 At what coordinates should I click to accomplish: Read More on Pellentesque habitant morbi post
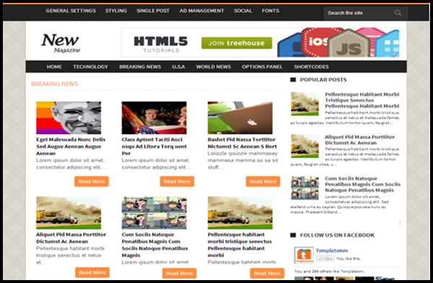click(x=267, y=274)
